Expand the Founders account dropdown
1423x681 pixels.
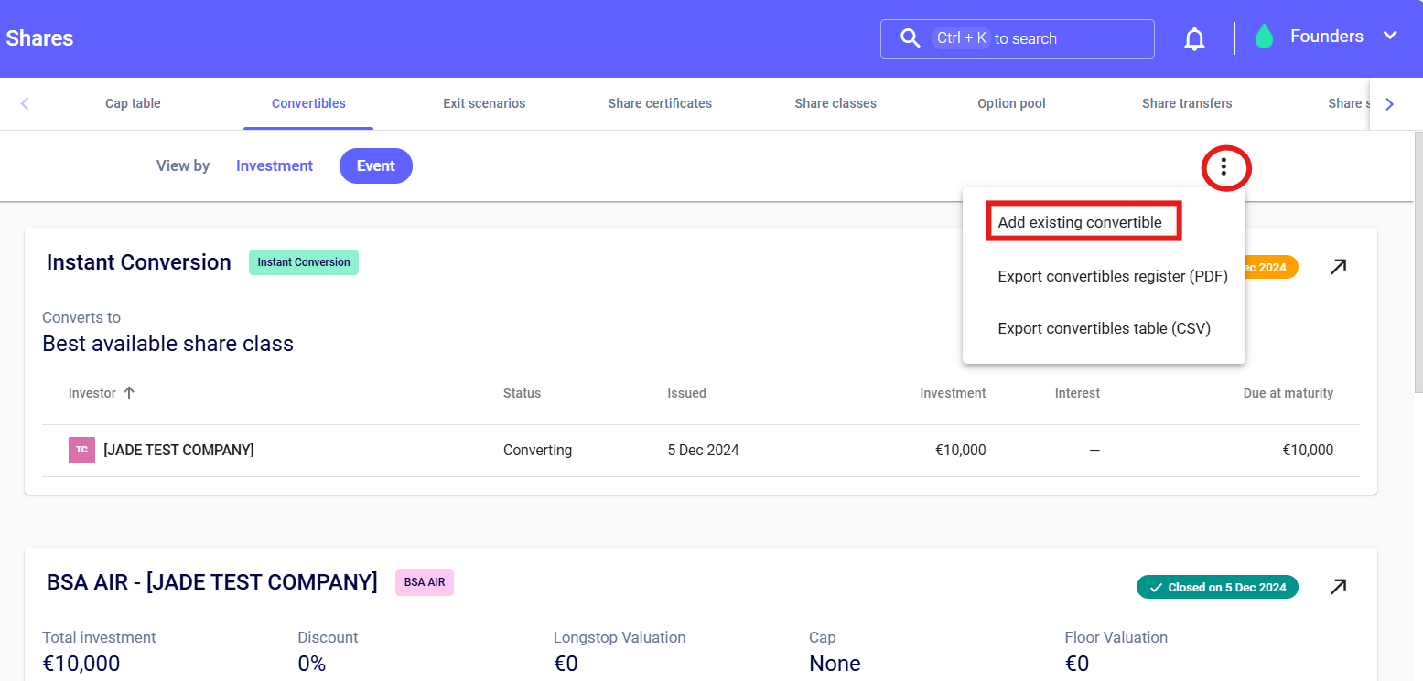(1389, 37)
